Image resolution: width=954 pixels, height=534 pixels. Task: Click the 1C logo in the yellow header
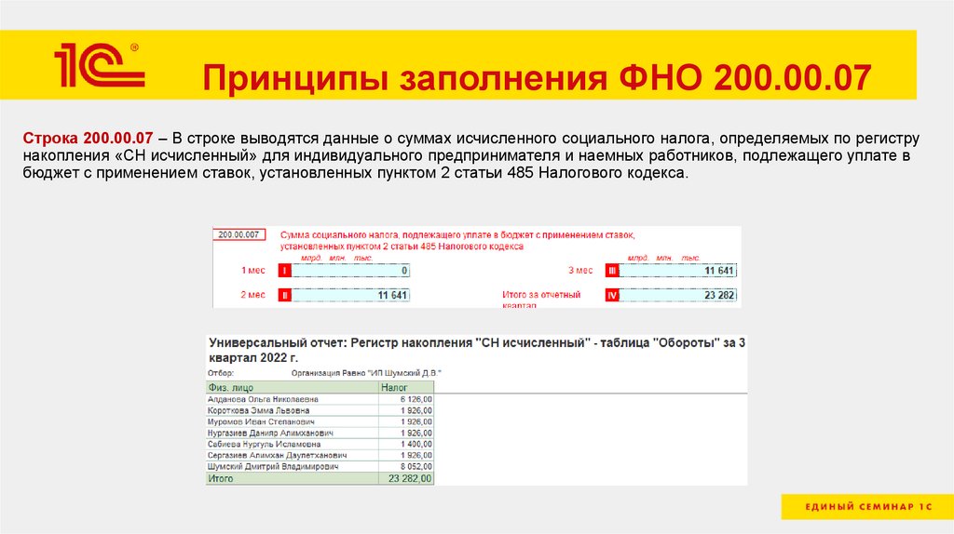[x=100, y=65]
